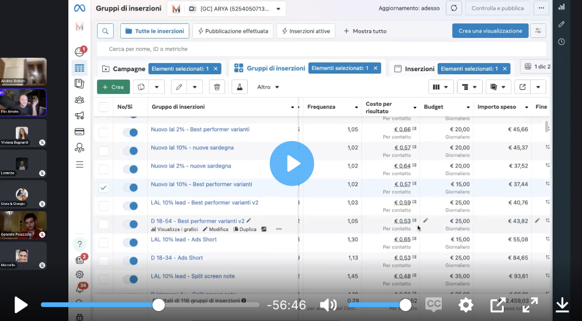
Task: Download the video with the download icon
Action: coord(562,305)
